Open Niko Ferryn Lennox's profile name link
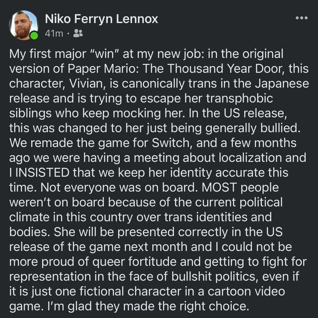The width and height of the screenshot is (318, 318). point(101,19)
